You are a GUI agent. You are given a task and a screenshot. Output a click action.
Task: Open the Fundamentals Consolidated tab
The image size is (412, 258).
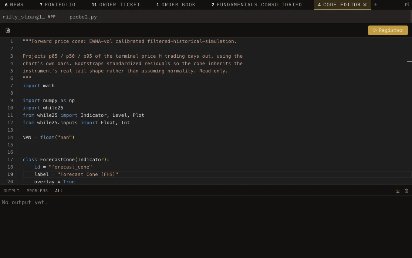[257, 5]
